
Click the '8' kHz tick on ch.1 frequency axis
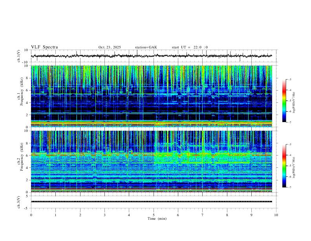[27, 78]
